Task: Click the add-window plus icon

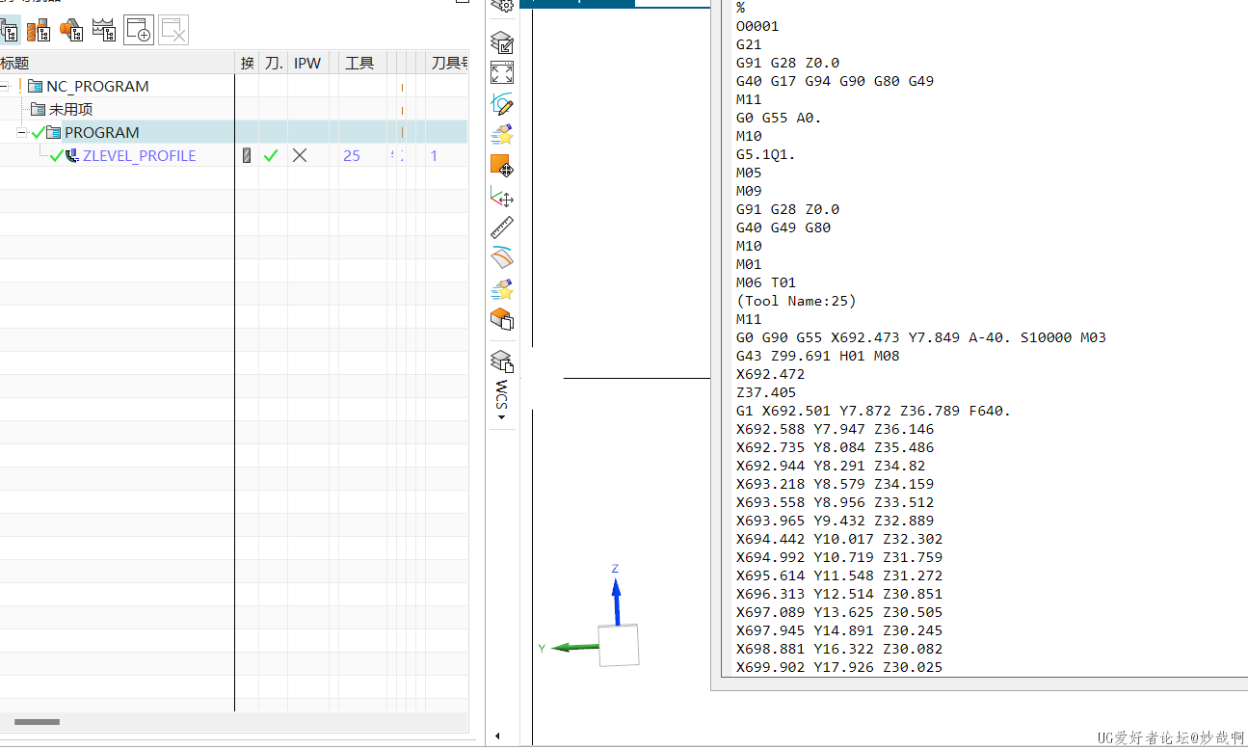Action: click(139, 30)
